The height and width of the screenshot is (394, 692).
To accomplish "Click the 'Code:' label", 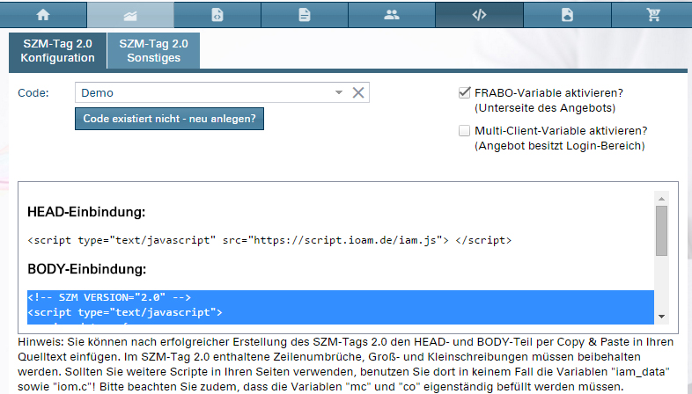I will (33, 93).
